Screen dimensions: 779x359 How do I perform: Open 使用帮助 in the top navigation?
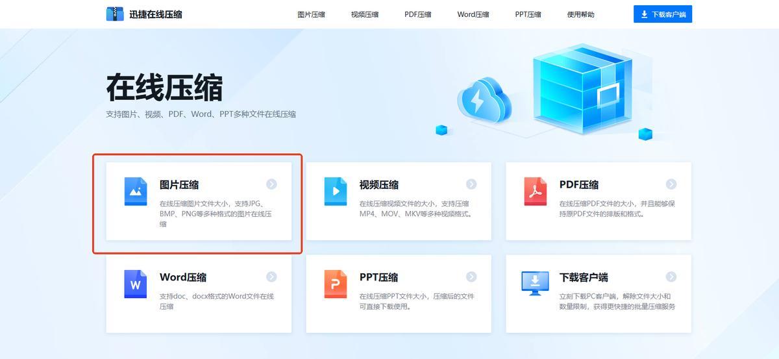pyautogui.click(x=580, y=14)
